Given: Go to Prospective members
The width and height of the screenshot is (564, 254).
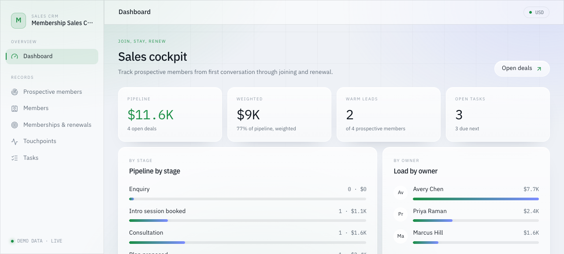Looking at the screenshot, I should 52,92.
